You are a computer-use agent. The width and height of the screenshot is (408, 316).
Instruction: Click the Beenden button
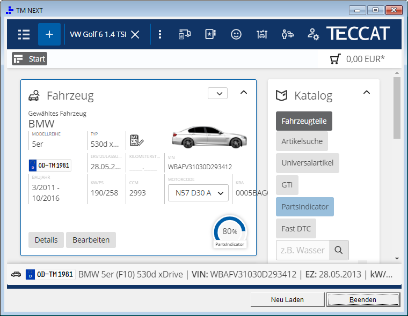tap(363, 299)
